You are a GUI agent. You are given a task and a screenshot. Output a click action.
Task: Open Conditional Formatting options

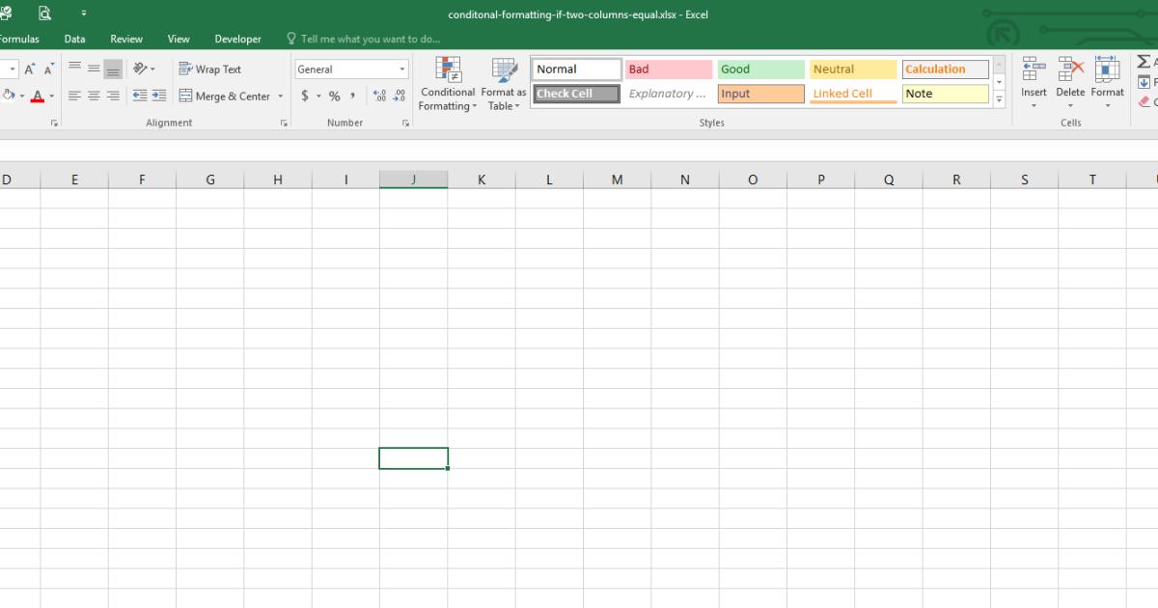coord(447,84)
